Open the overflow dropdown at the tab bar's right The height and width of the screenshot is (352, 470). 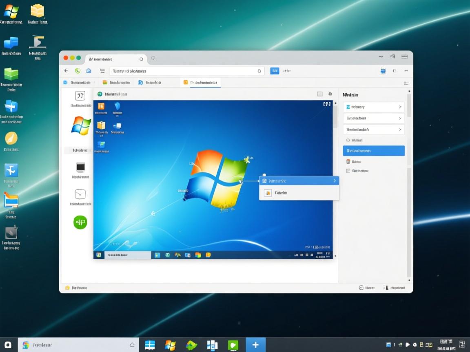(x=406, y=82)
